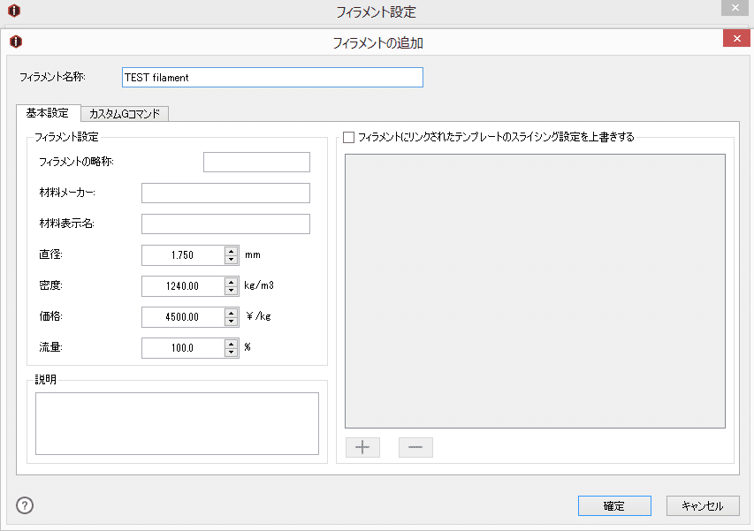Click the − icon to remove a linked template
754x531 pixels.
415,447
